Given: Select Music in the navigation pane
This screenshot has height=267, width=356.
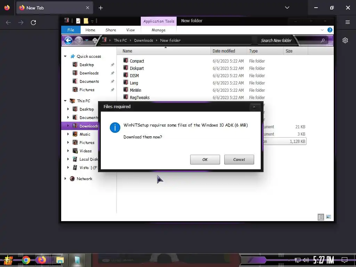Looking at the screenshot, I should (x=85, y=134).
